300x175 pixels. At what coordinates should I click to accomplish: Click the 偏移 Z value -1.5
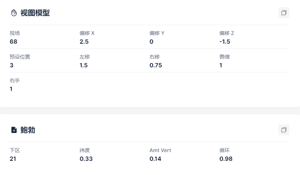[225, 41]
